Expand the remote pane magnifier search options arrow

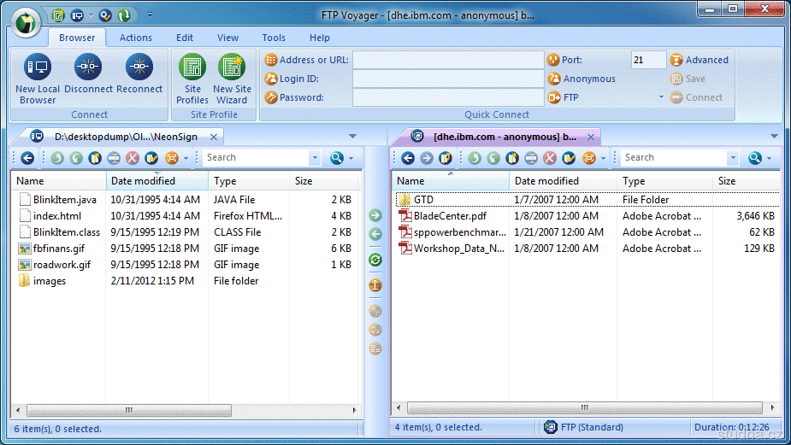tap(769, 158)
